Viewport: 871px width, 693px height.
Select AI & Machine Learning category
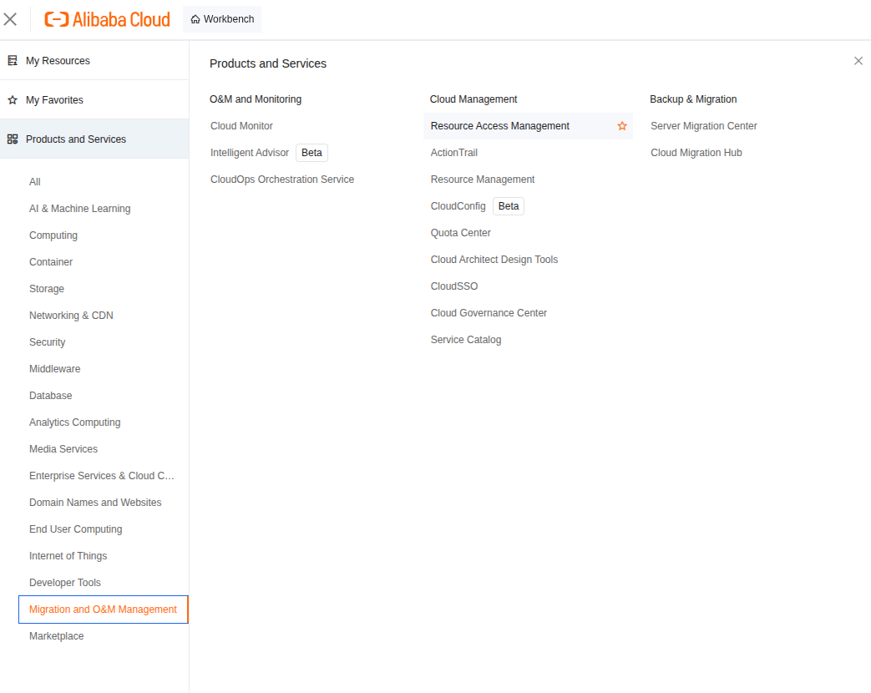80,209
